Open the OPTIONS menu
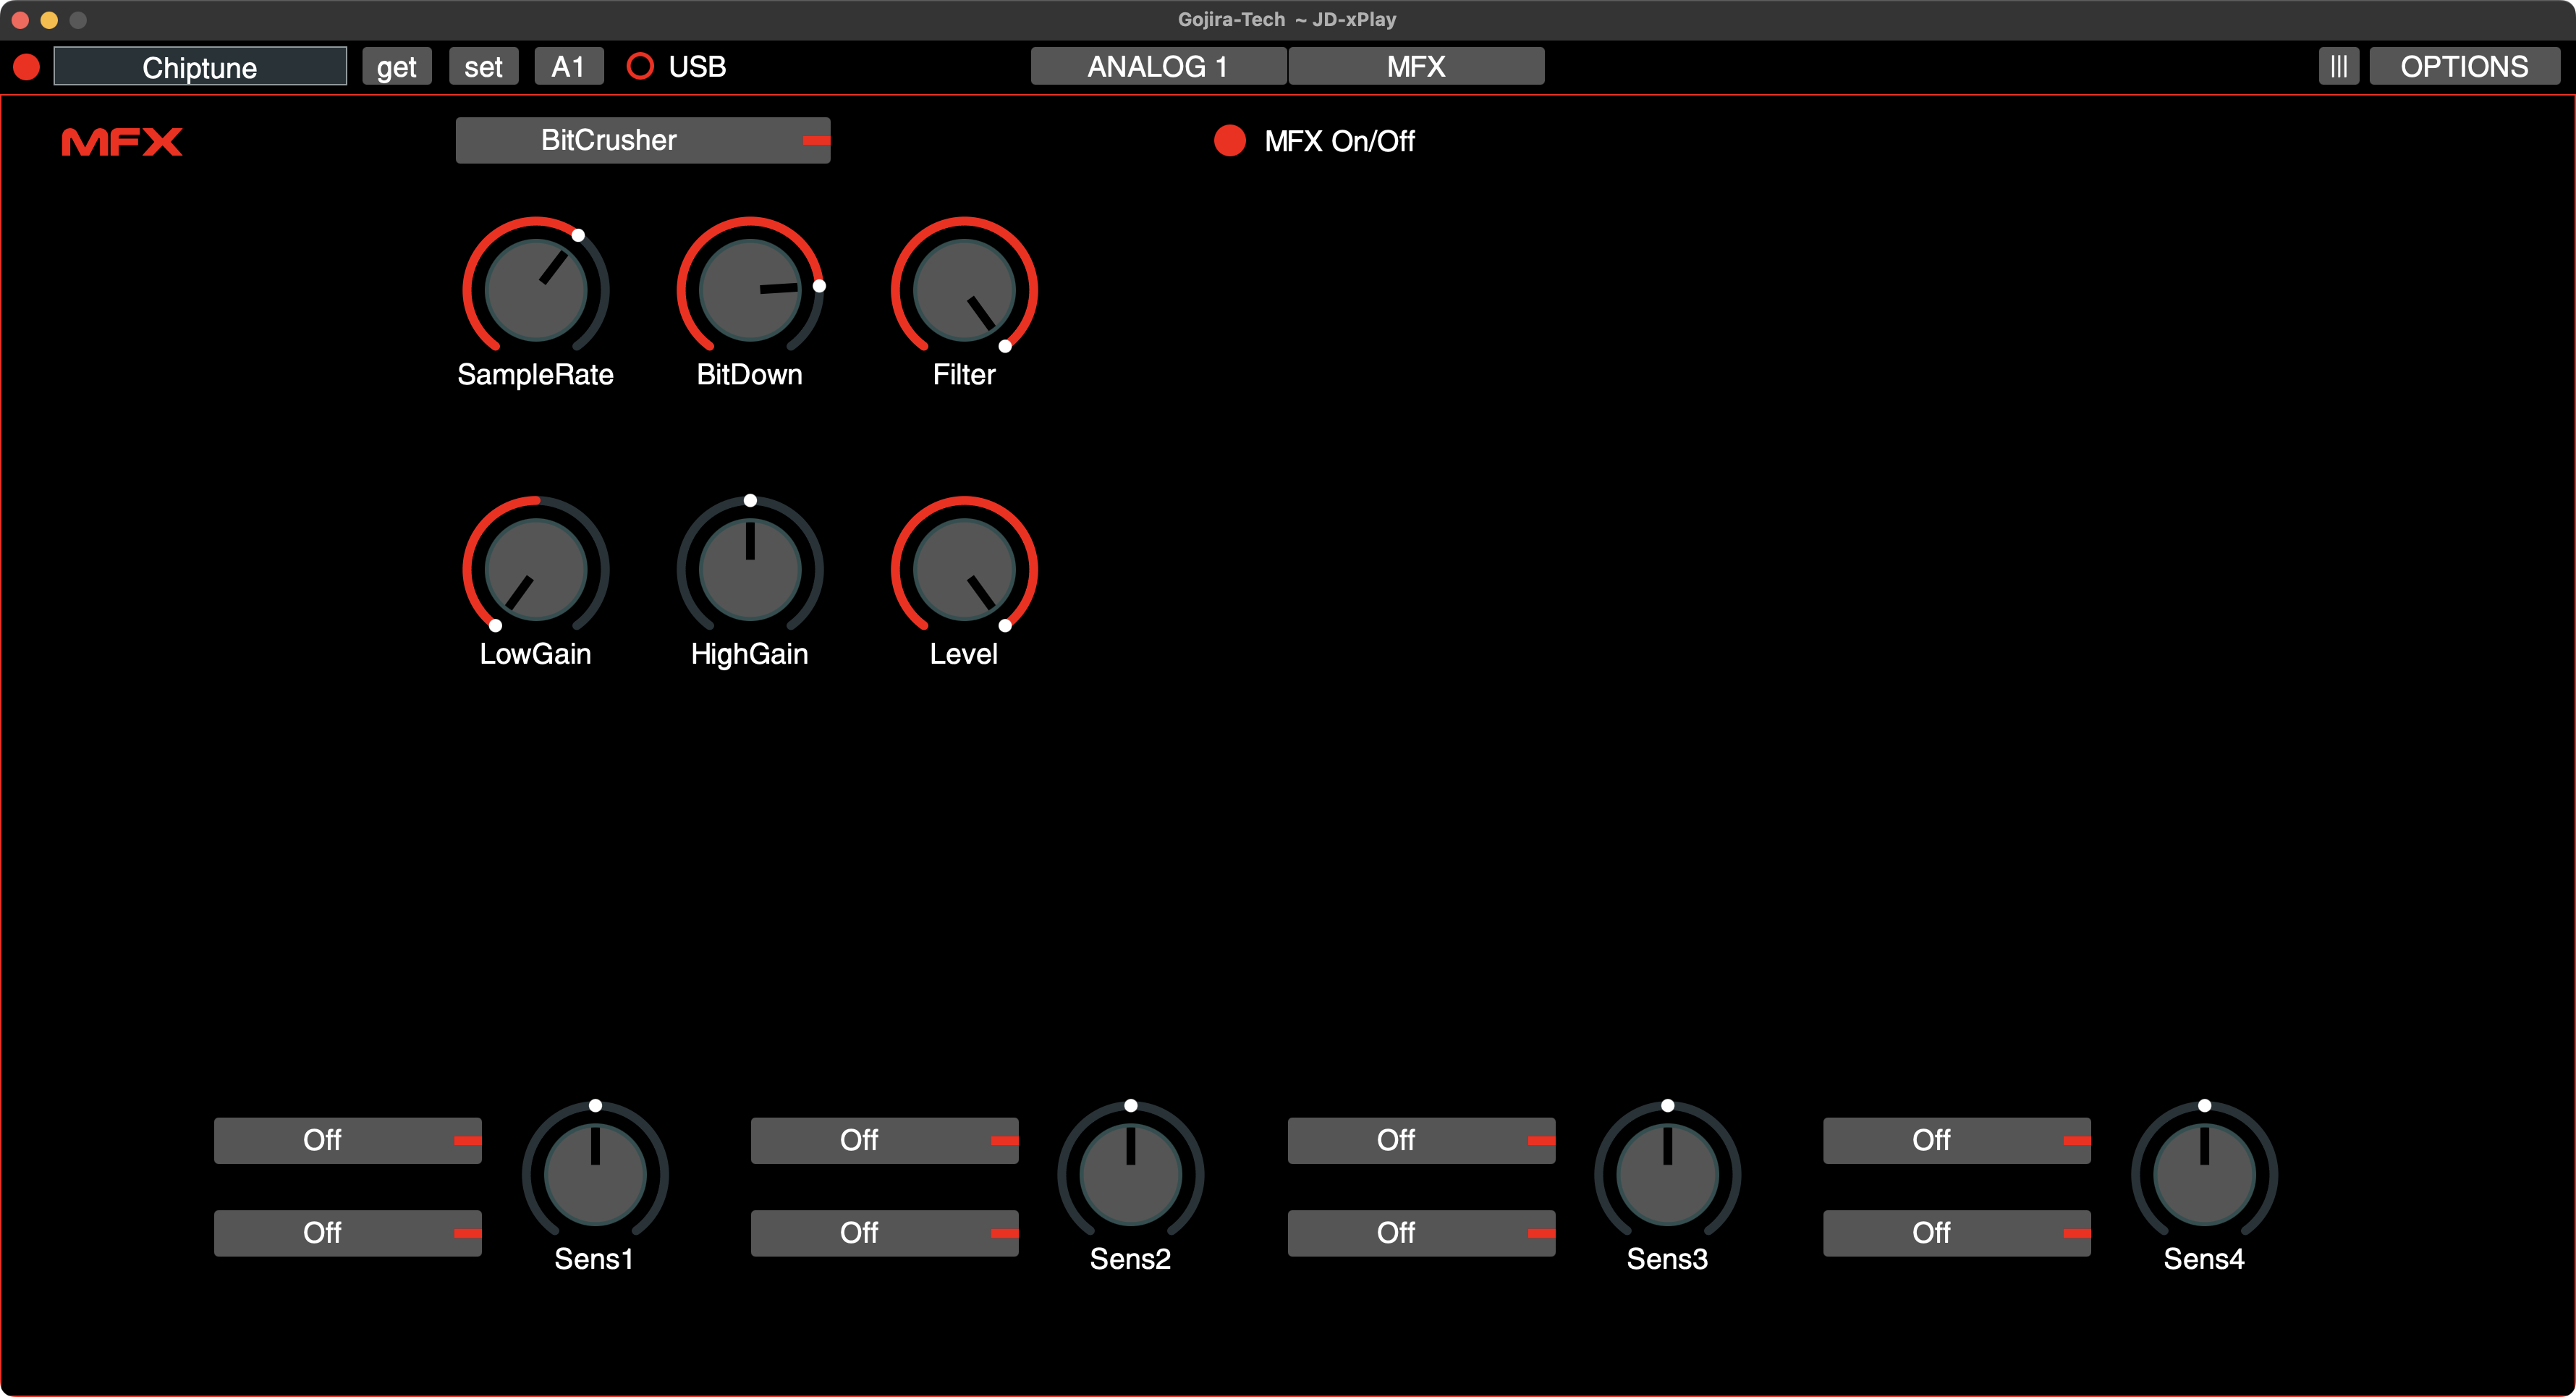Viewport: 2576px width, 1397px height. pos(2464,67)
